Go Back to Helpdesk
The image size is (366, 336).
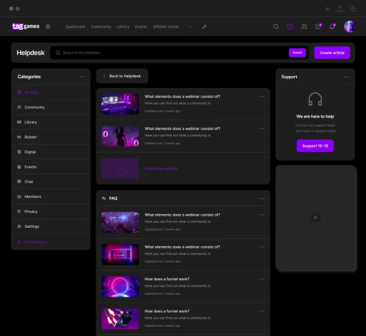[x=122, y=76]
